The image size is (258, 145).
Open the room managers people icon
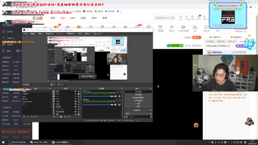coord(195,27)
